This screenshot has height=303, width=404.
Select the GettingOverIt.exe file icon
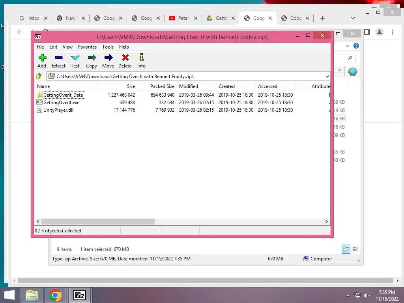pos(39,102)
